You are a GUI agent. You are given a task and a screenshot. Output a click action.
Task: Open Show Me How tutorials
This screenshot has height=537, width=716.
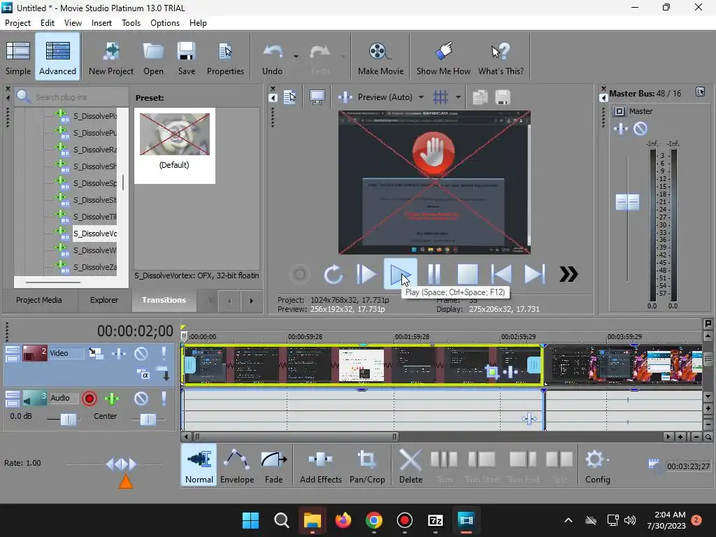(x=443, y=58)
